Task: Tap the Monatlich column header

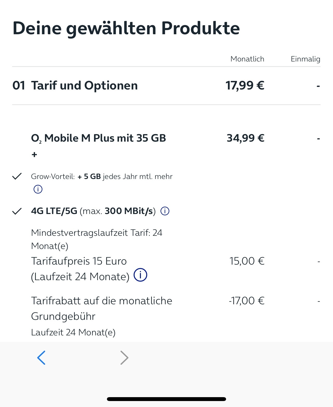Action: click(247, 59)
